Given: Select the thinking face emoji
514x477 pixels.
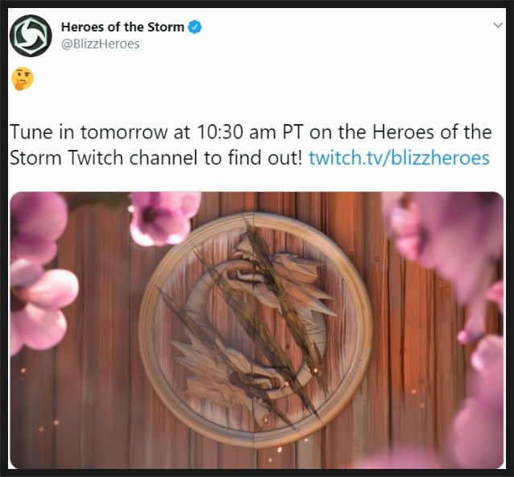Looking at the screenshot, I should [x=23, y=79].
